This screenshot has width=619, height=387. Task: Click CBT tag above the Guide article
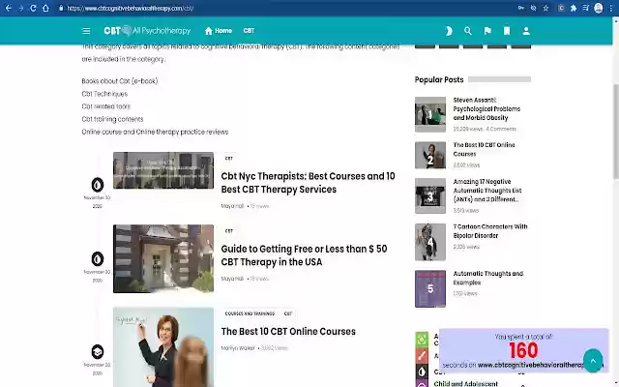pos(229,231)
